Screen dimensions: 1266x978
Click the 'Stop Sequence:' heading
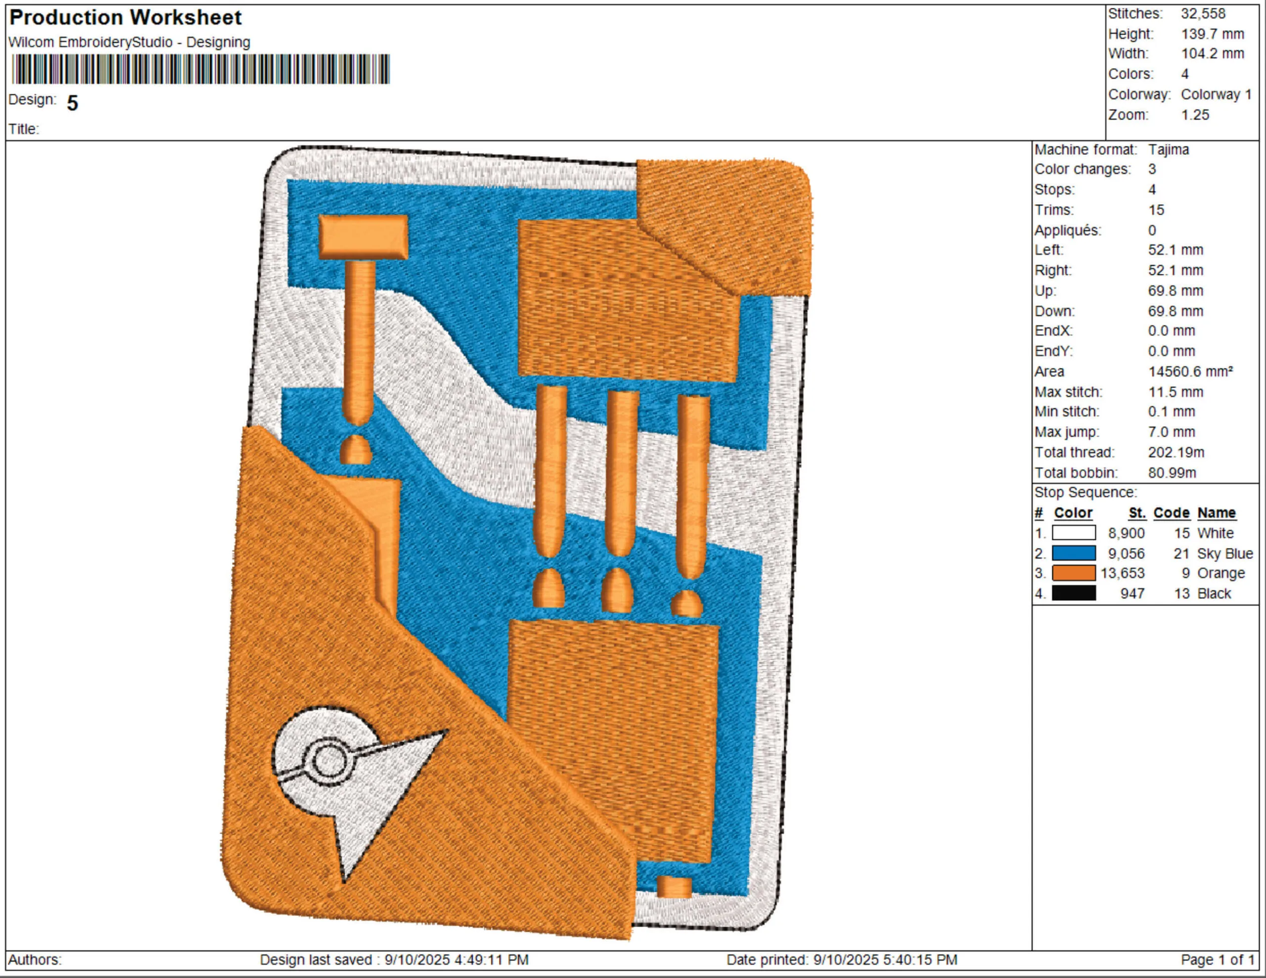pos(1085,492)
